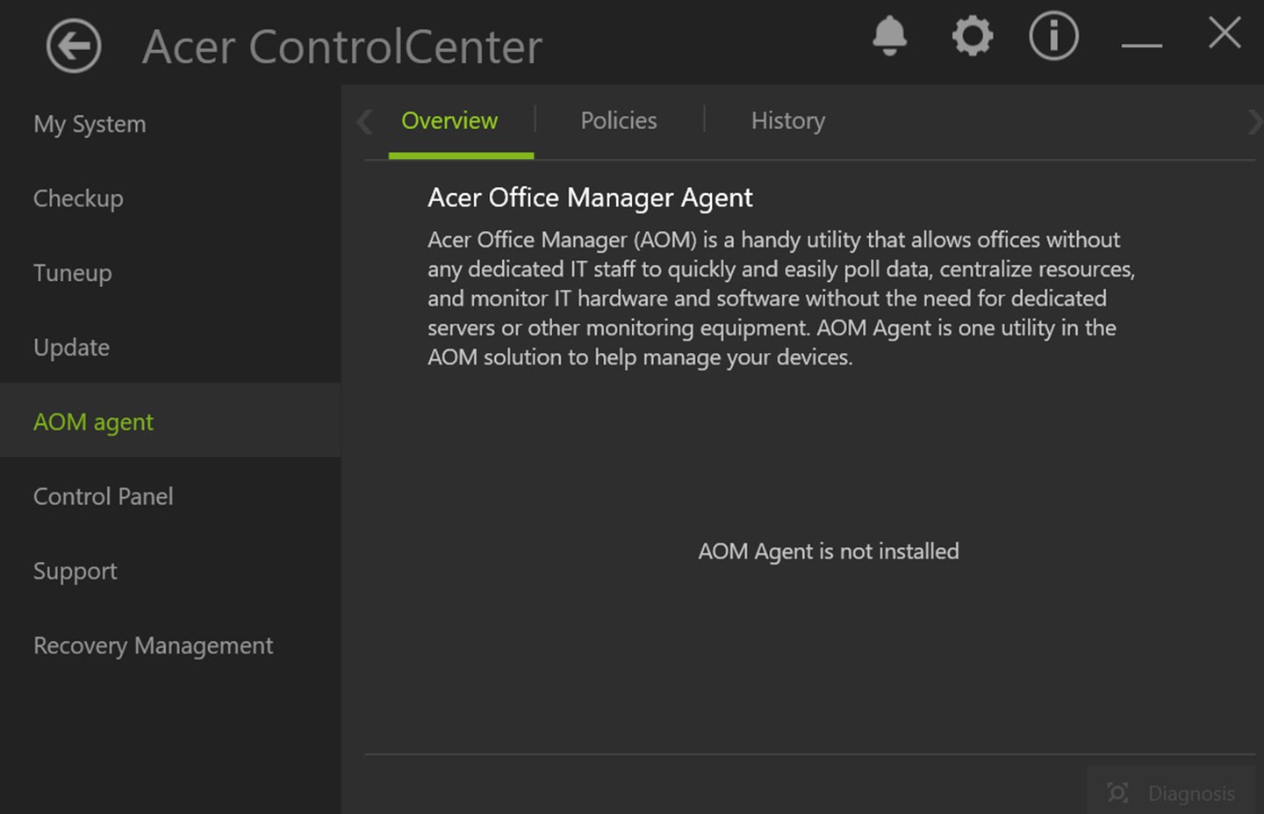Close the Acer ControlCenter window
This screenshot has width=1264, height=814.
(1224, 34)
